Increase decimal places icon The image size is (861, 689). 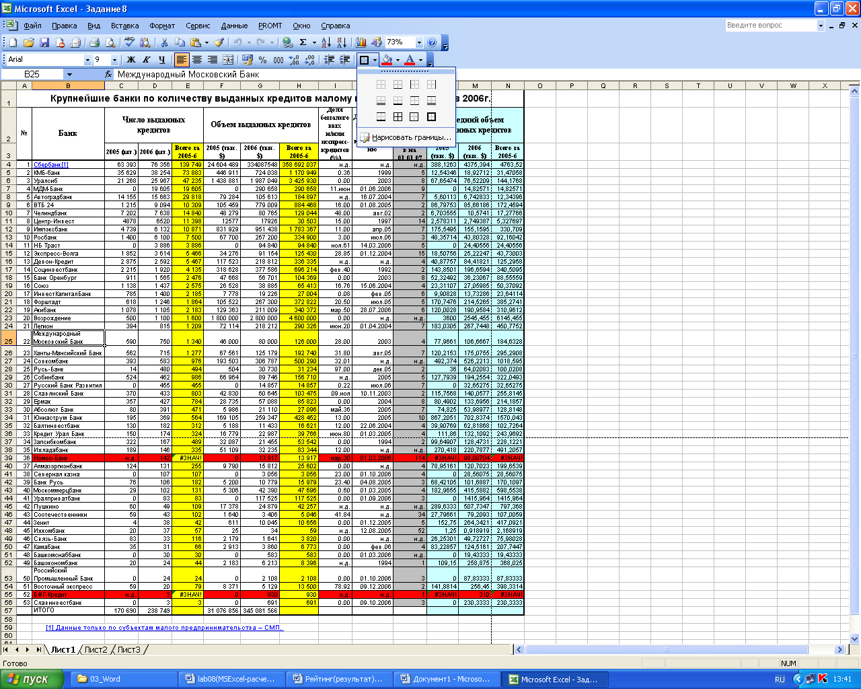[294, 60]
